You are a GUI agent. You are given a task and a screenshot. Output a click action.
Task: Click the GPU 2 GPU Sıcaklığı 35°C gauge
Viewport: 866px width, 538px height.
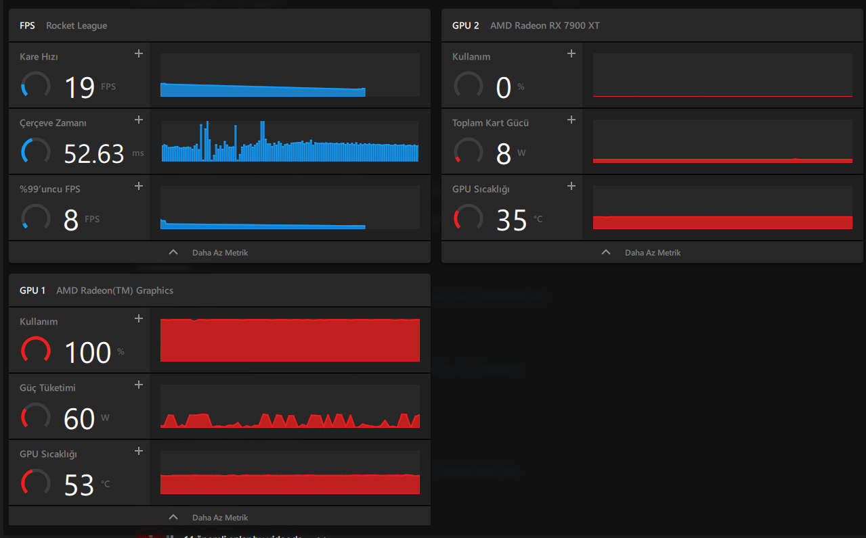[x=469, y=217]
